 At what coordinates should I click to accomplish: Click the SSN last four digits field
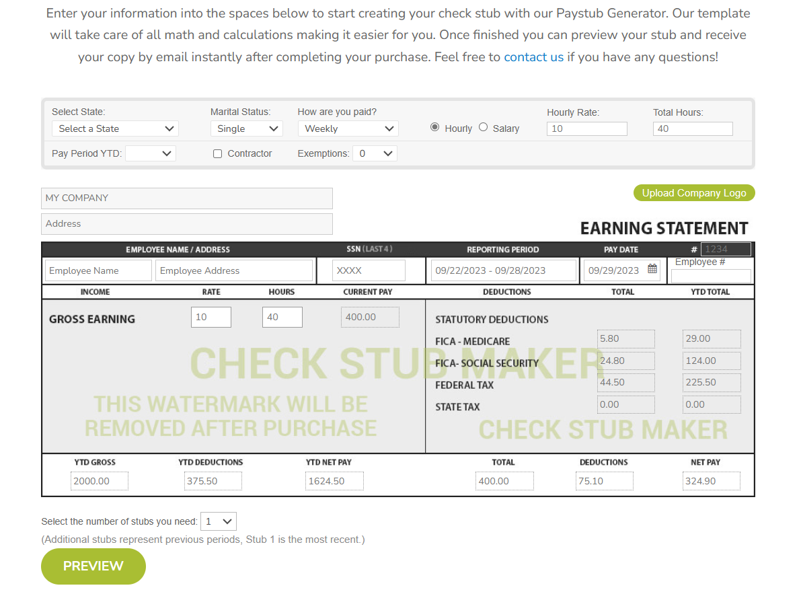point(368,270)
